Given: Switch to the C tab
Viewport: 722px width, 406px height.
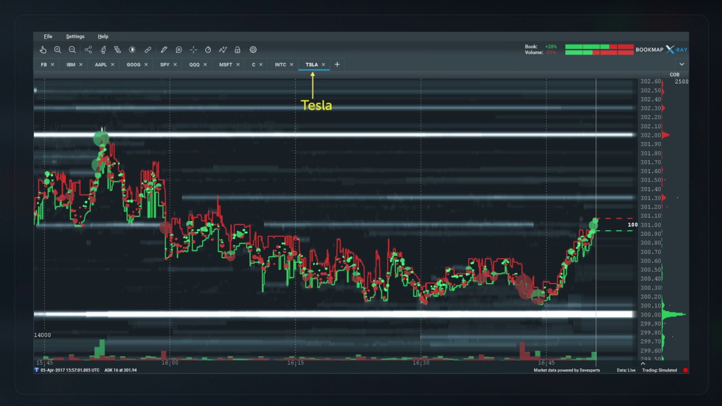Looking at the screenshot, I should click(x=254, y=65).
